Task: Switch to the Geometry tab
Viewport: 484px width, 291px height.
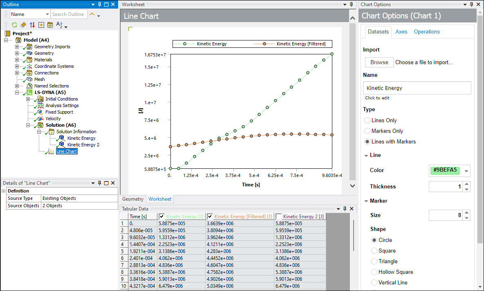Action: (x=133, y=199)
